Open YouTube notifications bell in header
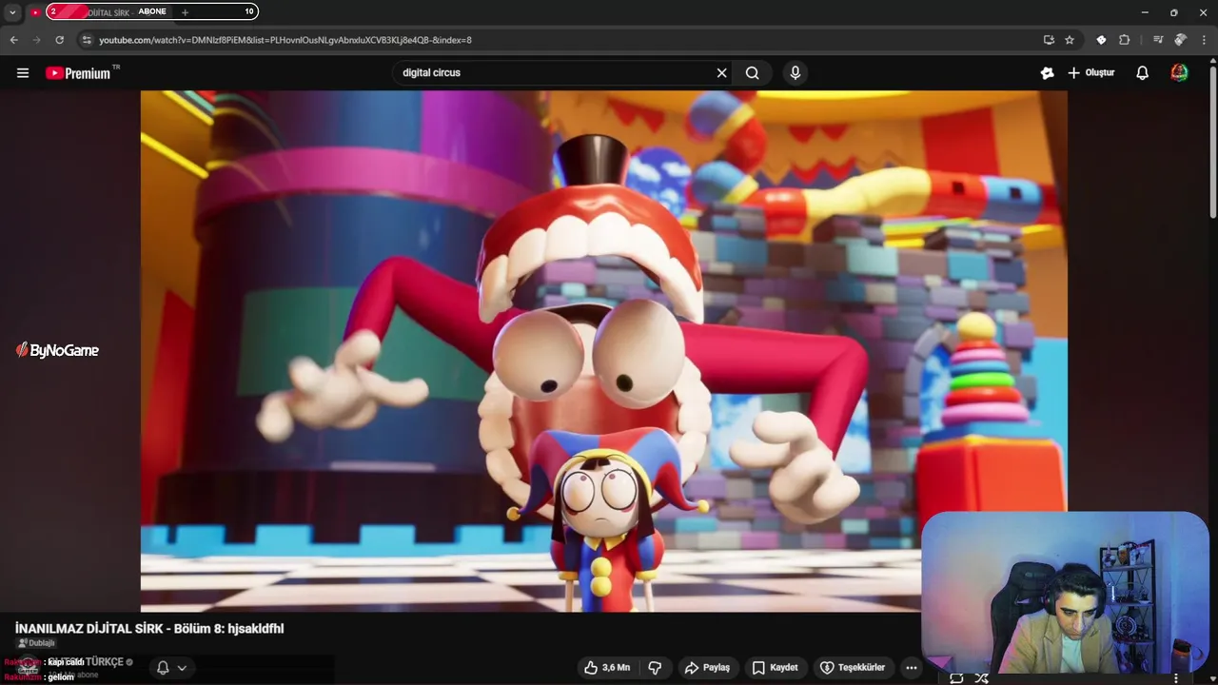This screenshot has height=685, width=1218. (x=1142, y=73)
